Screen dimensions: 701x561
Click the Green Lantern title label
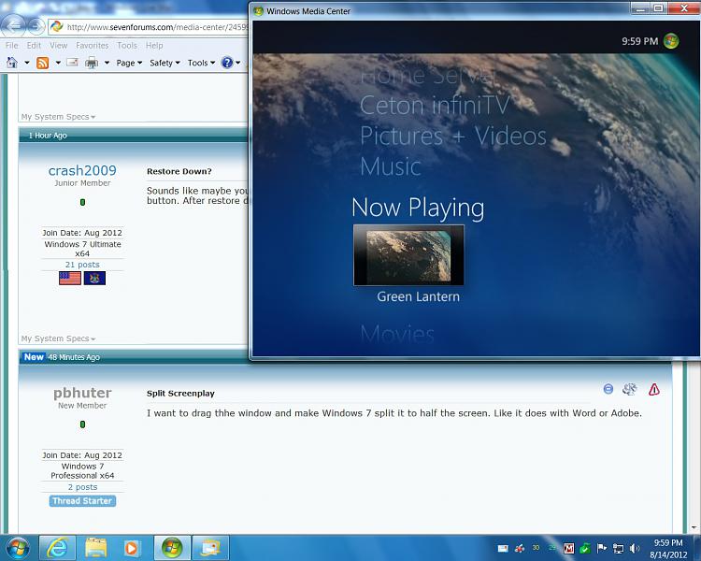[x=418, y=296]
